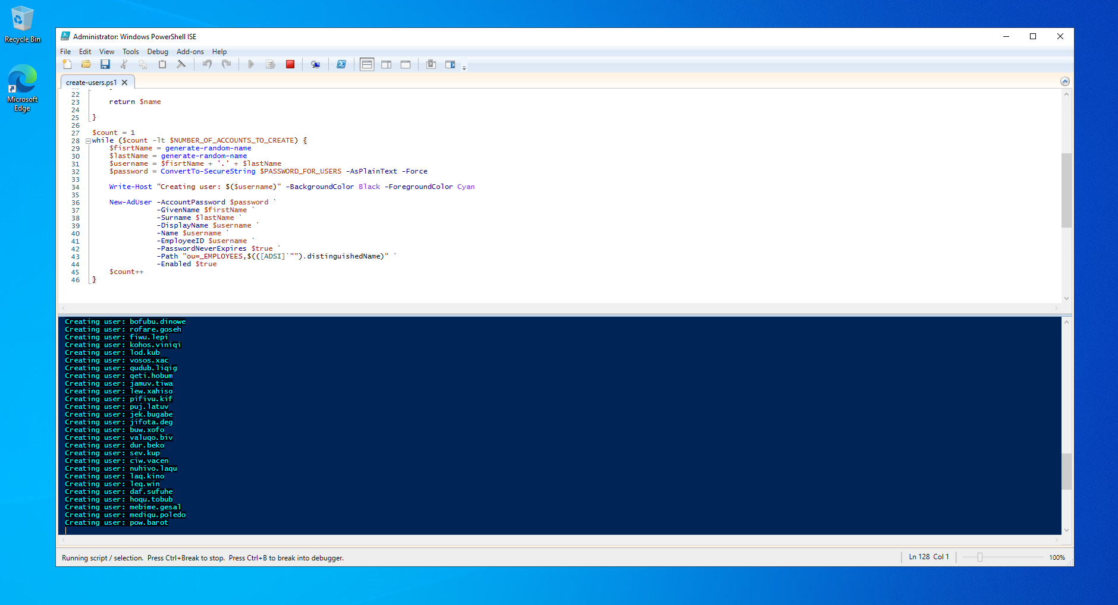Open toolbar overflow options arrow
1118x605 pixels.
[464, 67]
